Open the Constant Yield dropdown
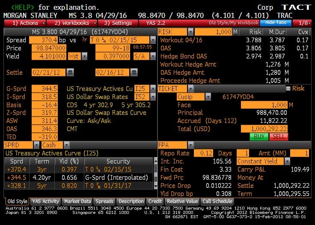The image size is (315, 225). 287,161
